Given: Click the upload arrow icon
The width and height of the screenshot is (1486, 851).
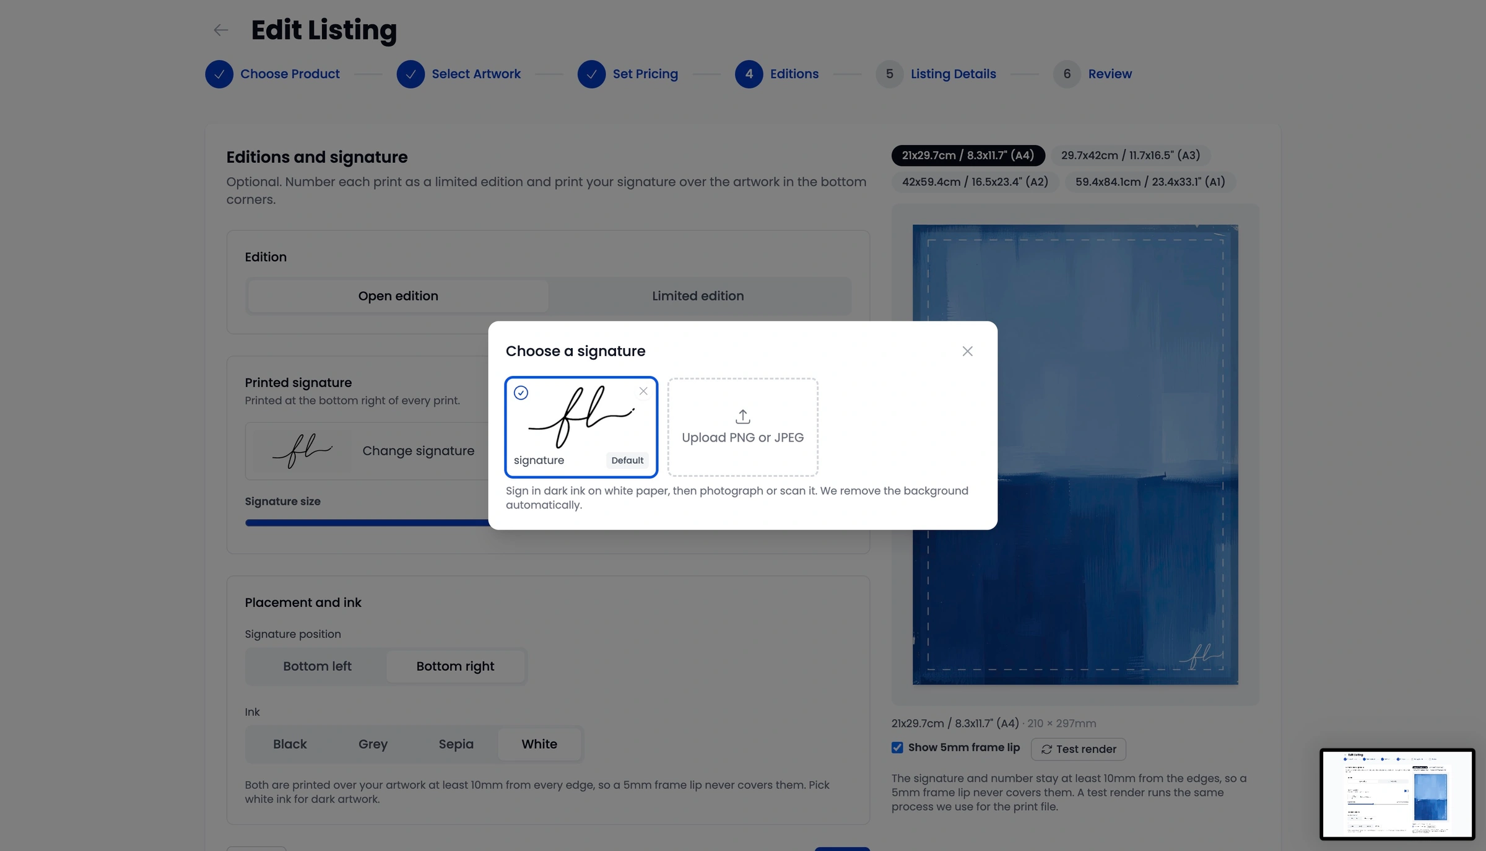Looking at the screenshot, I should point(742,416).
